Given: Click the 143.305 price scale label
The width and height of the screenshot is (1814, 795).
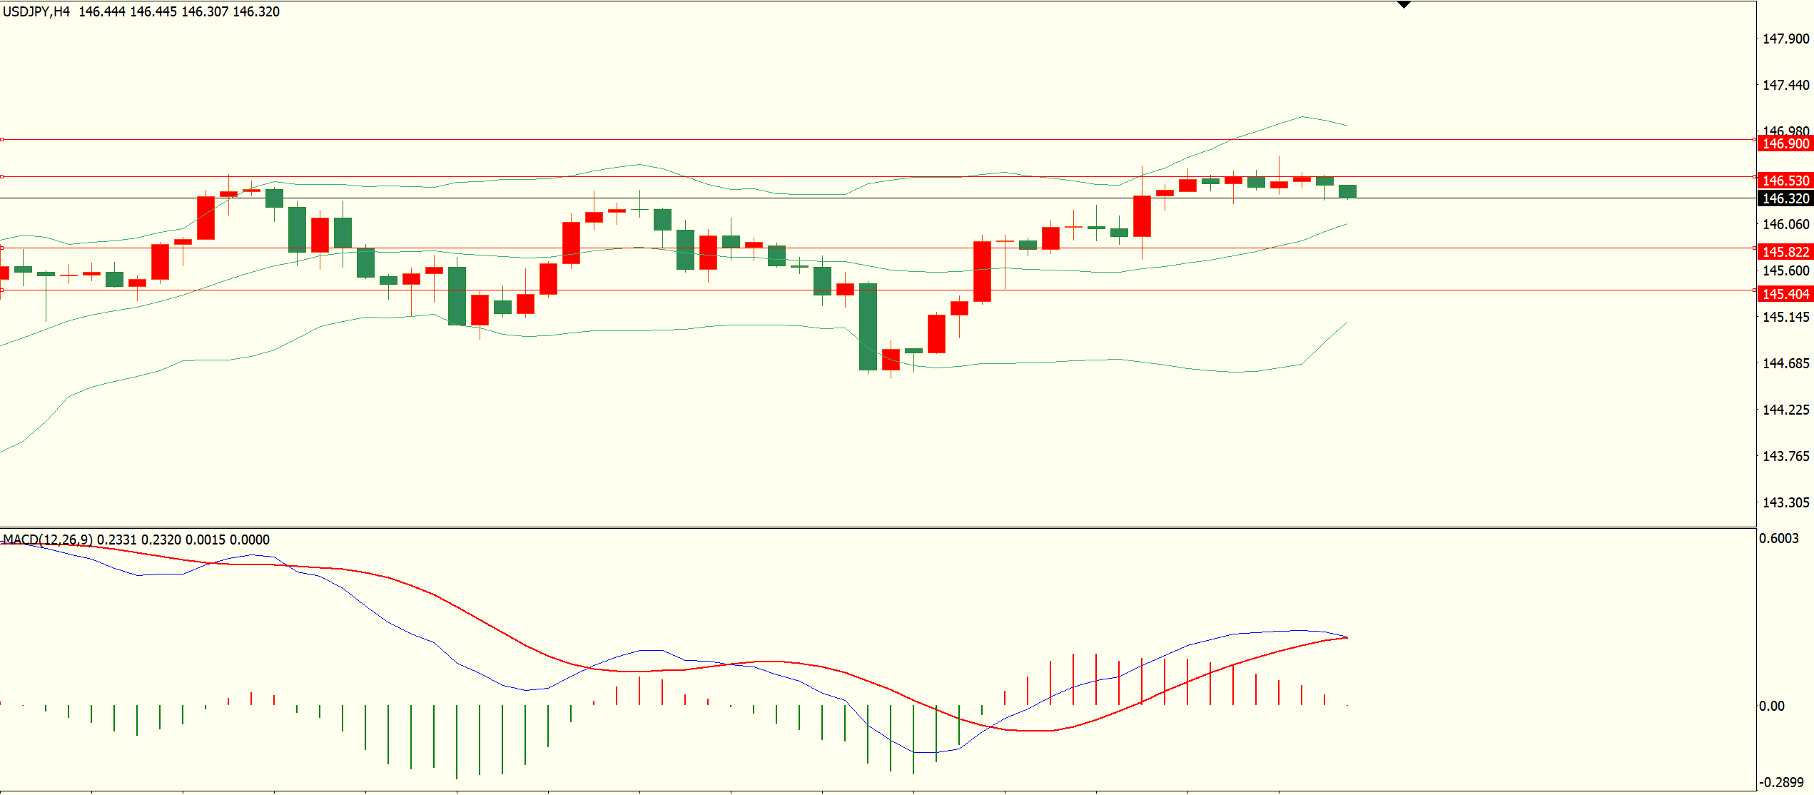Looking at the screenshot, I should coord(1785,502).
